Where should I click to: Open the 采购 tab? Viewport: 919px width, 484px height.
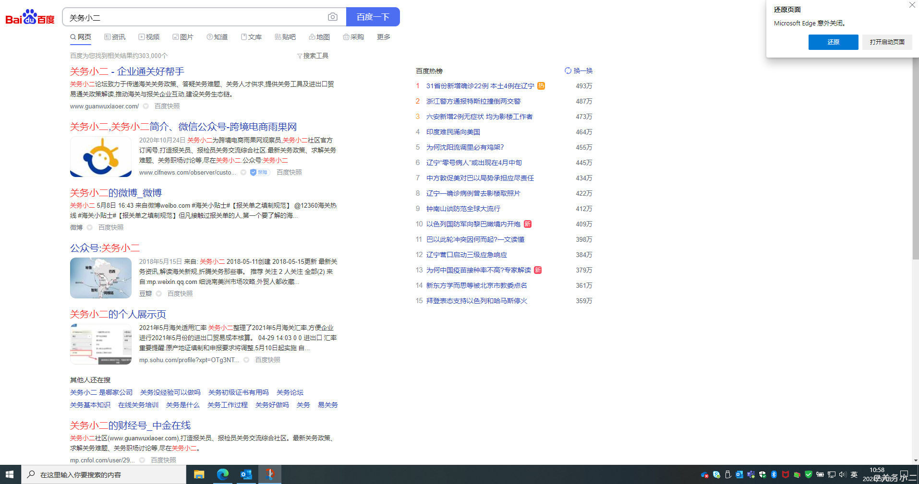coord(353,37)
